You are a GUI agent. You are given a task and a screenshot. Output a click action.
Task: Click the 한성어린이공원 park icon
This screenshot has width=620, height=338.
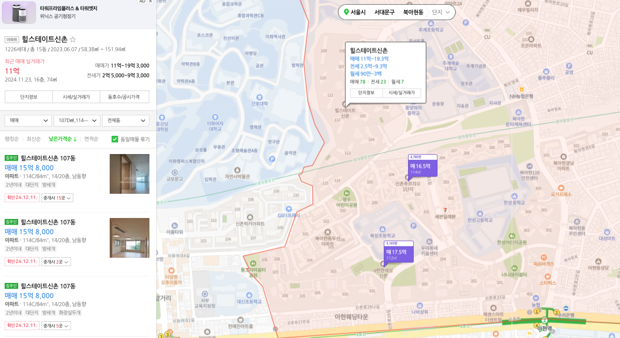pyautogui.click(x=511, y=236)
